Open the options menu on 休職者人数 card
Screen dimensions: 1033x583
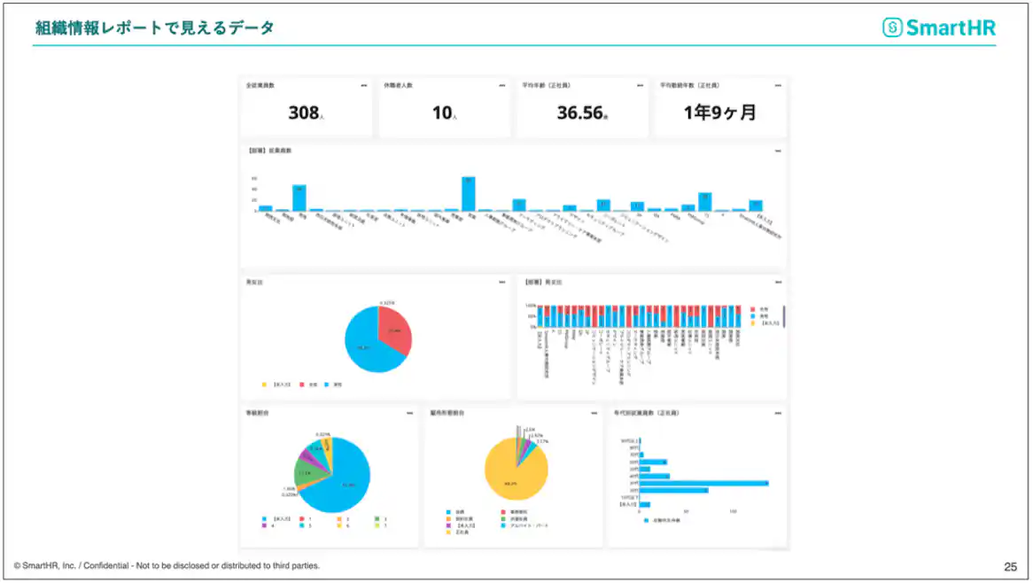pyautogui.click(x=502, y=86)
